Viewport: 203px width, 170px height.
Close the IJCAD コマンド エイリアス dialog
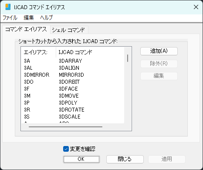tap(196, 7)
